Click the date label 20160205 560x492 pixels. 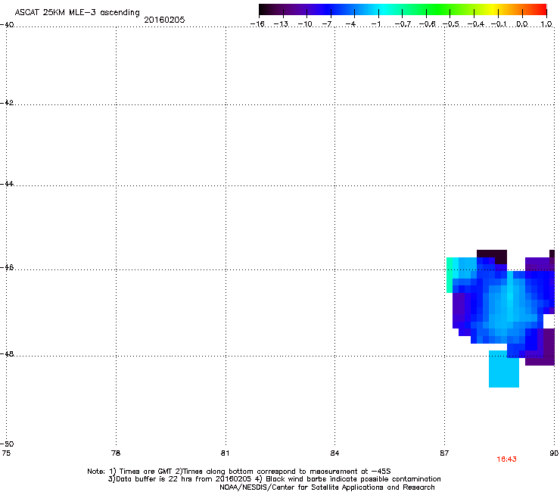[x=164, y=20]
